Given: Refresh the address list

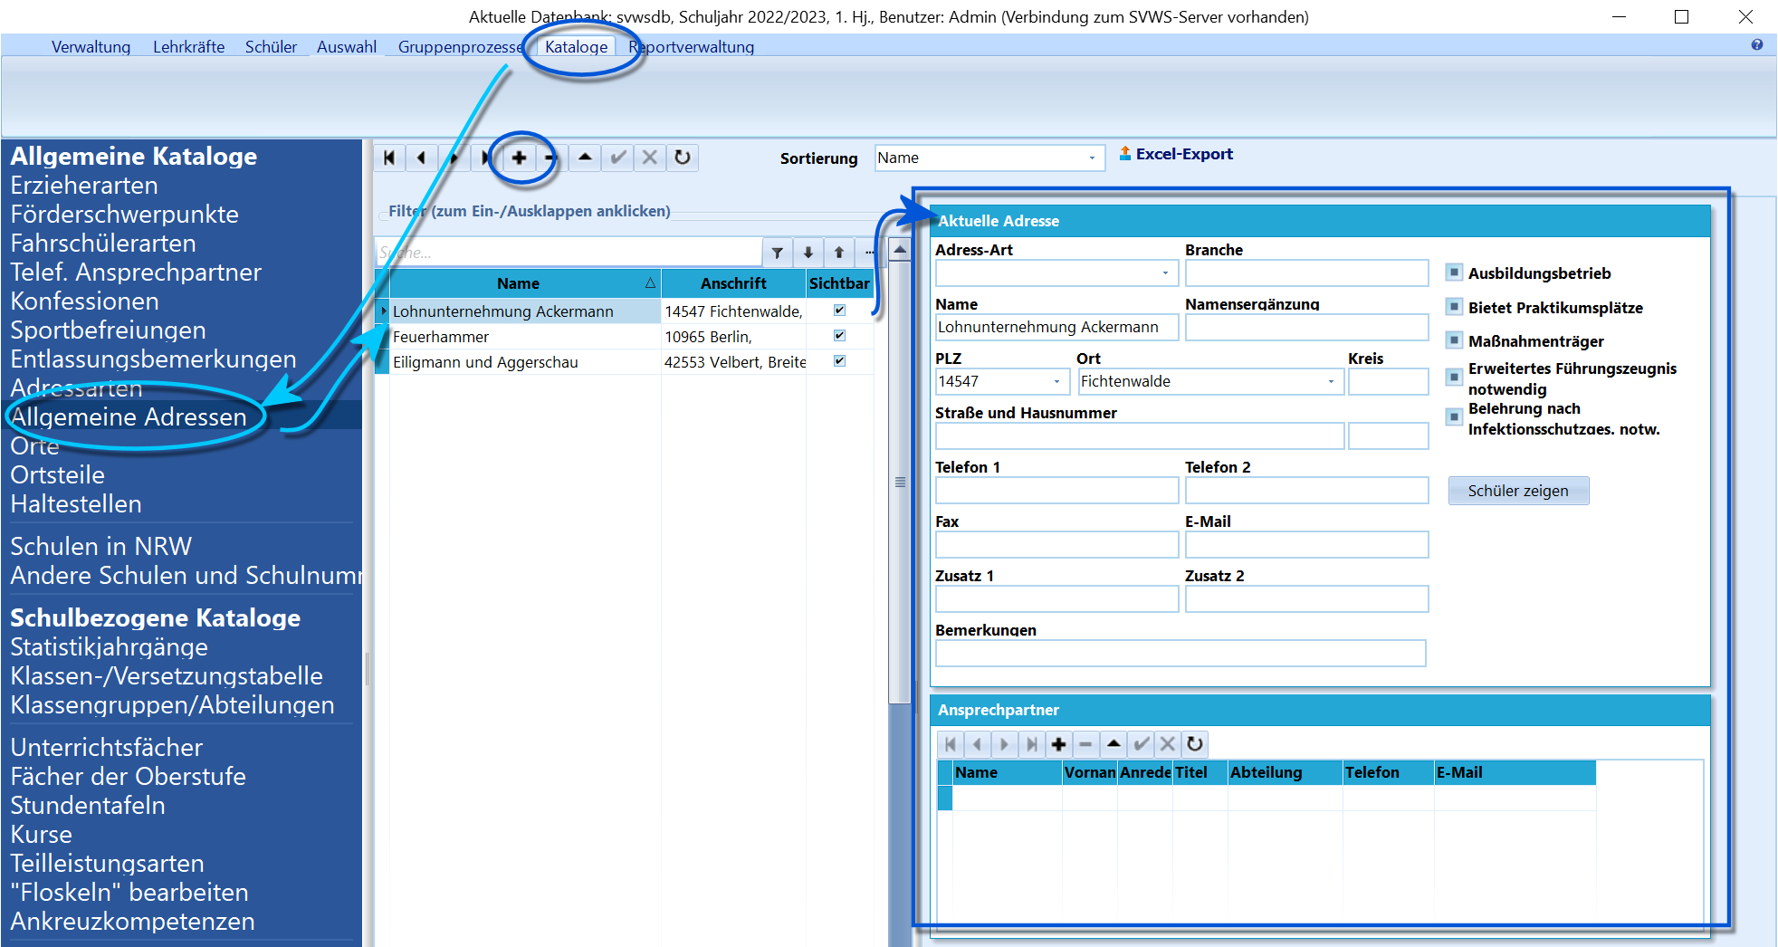Looking at the screenshot, I should click(683, 158).
